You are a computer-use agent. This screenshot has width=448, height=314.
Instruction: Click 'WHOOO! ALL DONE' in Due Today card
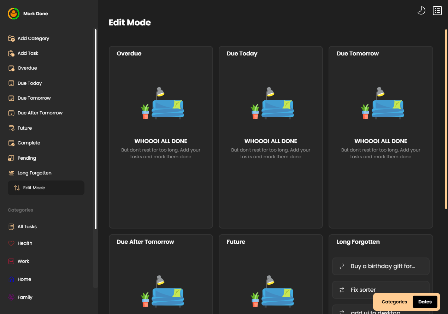(x=271, y=141)
